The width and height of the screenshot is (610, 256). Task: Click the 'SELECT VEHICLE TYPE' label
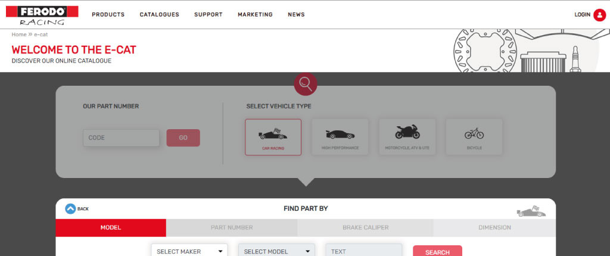[279, 106]
